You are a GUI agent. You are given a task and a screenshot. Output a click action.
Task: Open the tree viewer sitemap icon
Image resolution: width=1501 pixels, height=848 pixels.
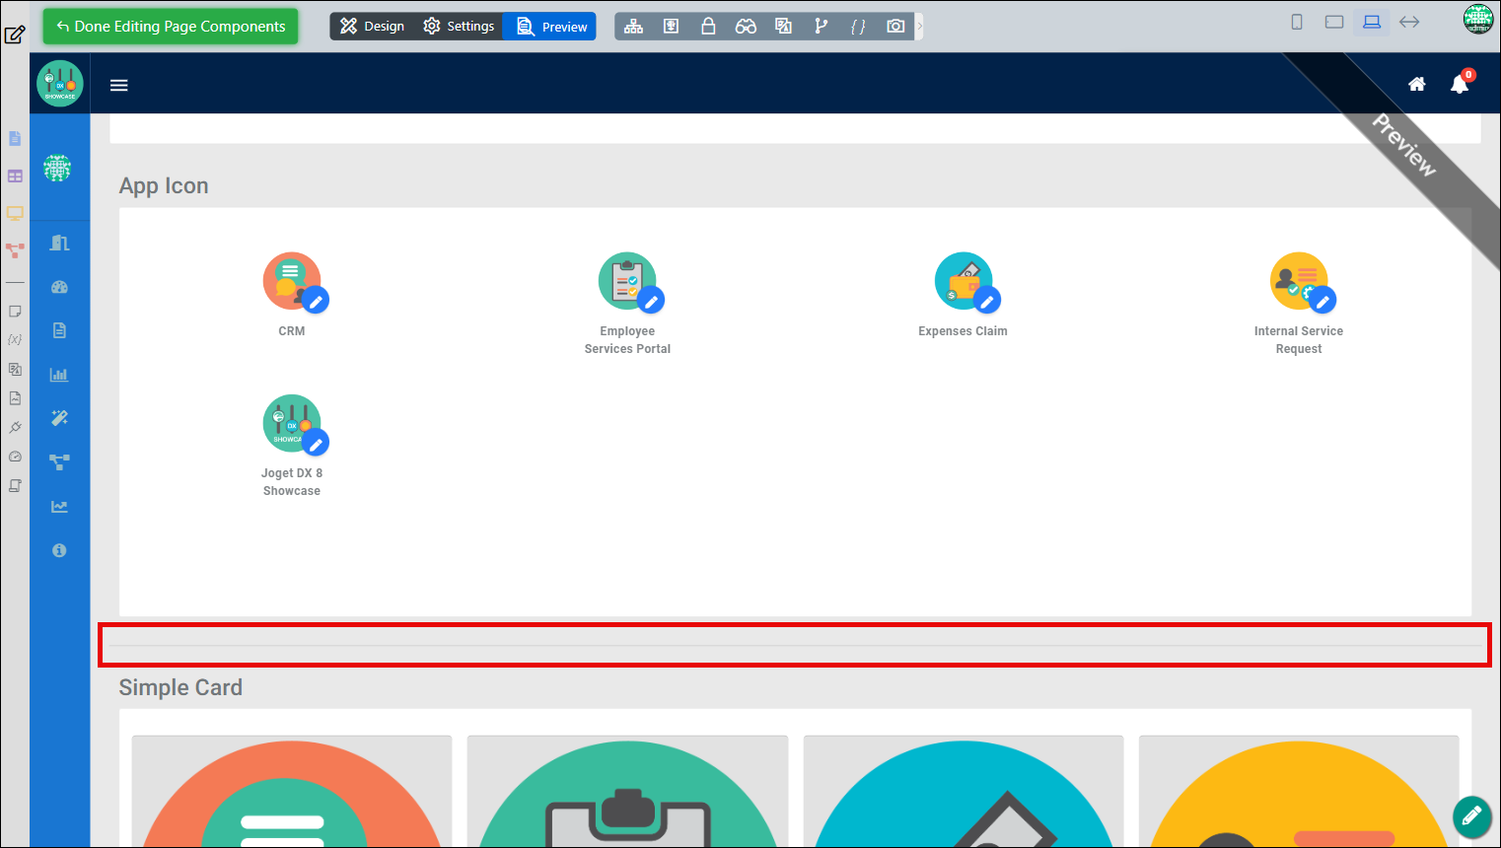pyautogui.click(x=634, y=27)
